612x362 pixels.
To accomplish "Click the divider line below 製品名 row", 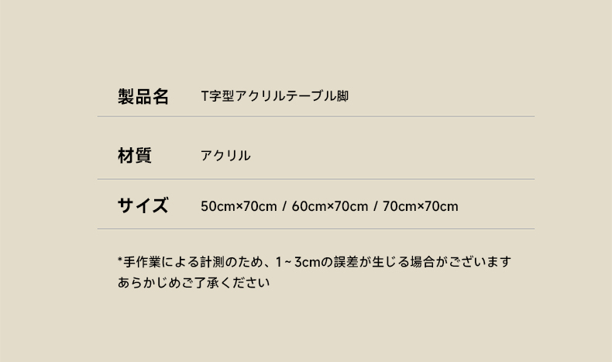I will click(316, 116).
